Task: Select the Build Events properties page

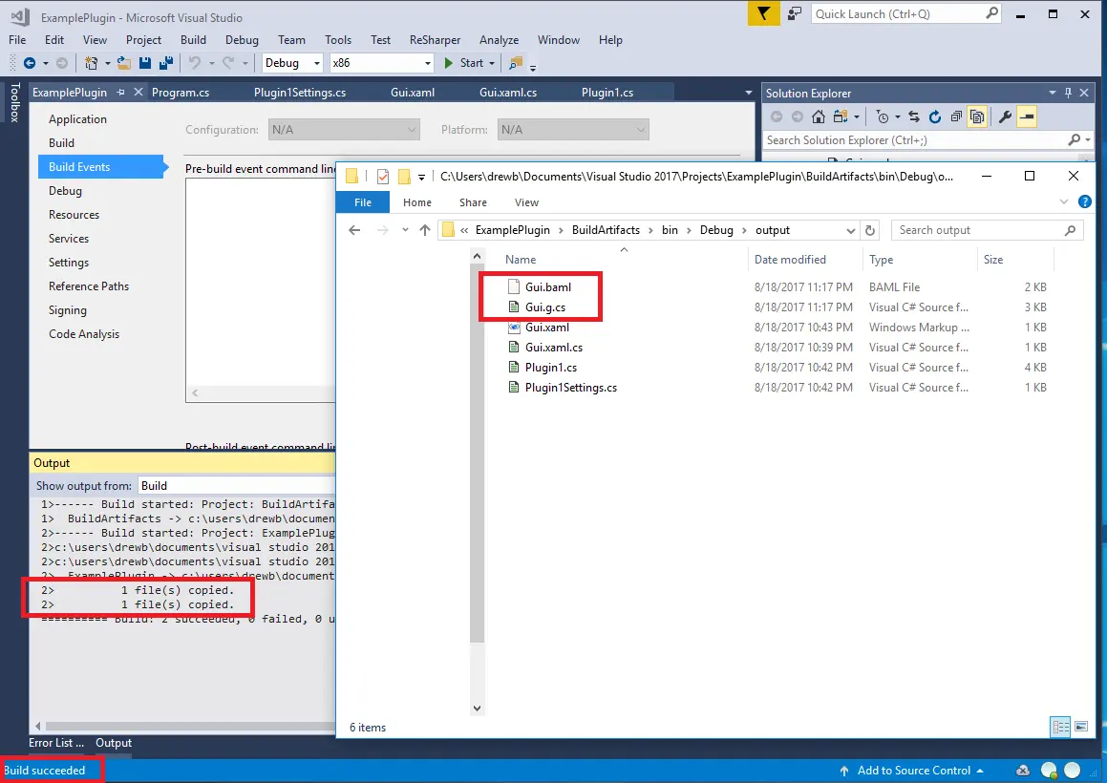Action: (101, 166)
